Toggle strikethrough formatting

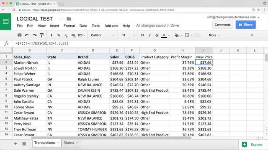point(157,35)
